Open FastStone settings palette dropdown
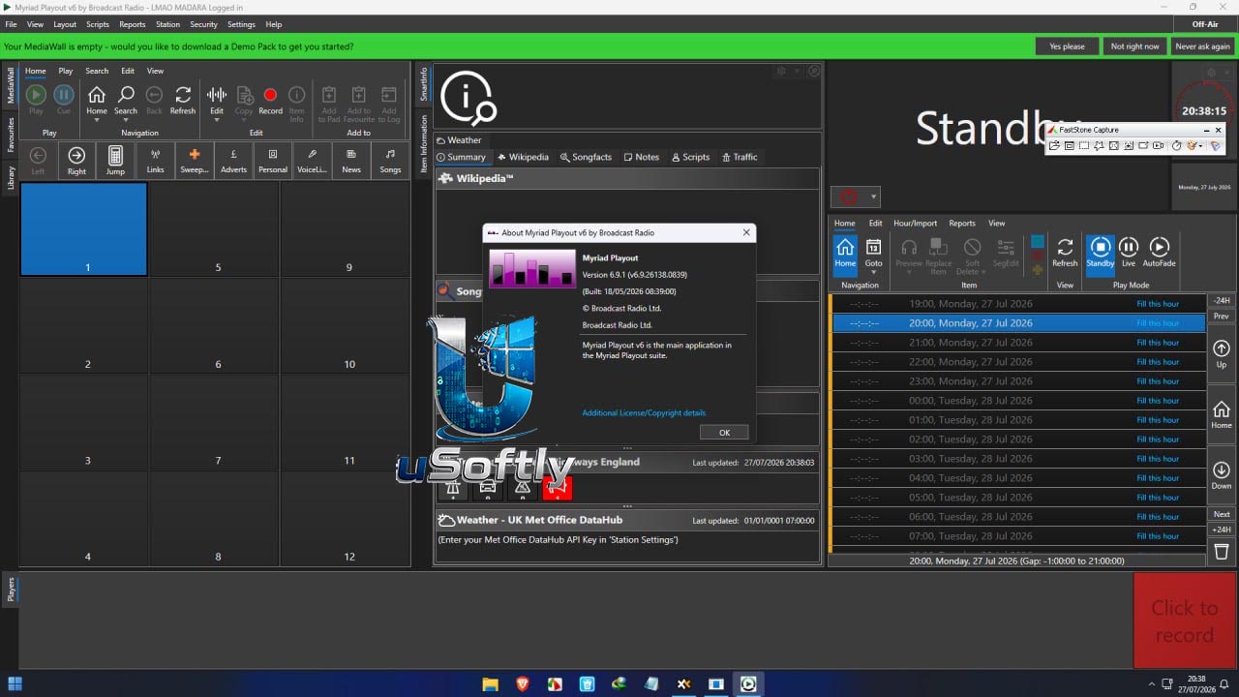This screenshot has width=1239, height=697. point(1200,146)
